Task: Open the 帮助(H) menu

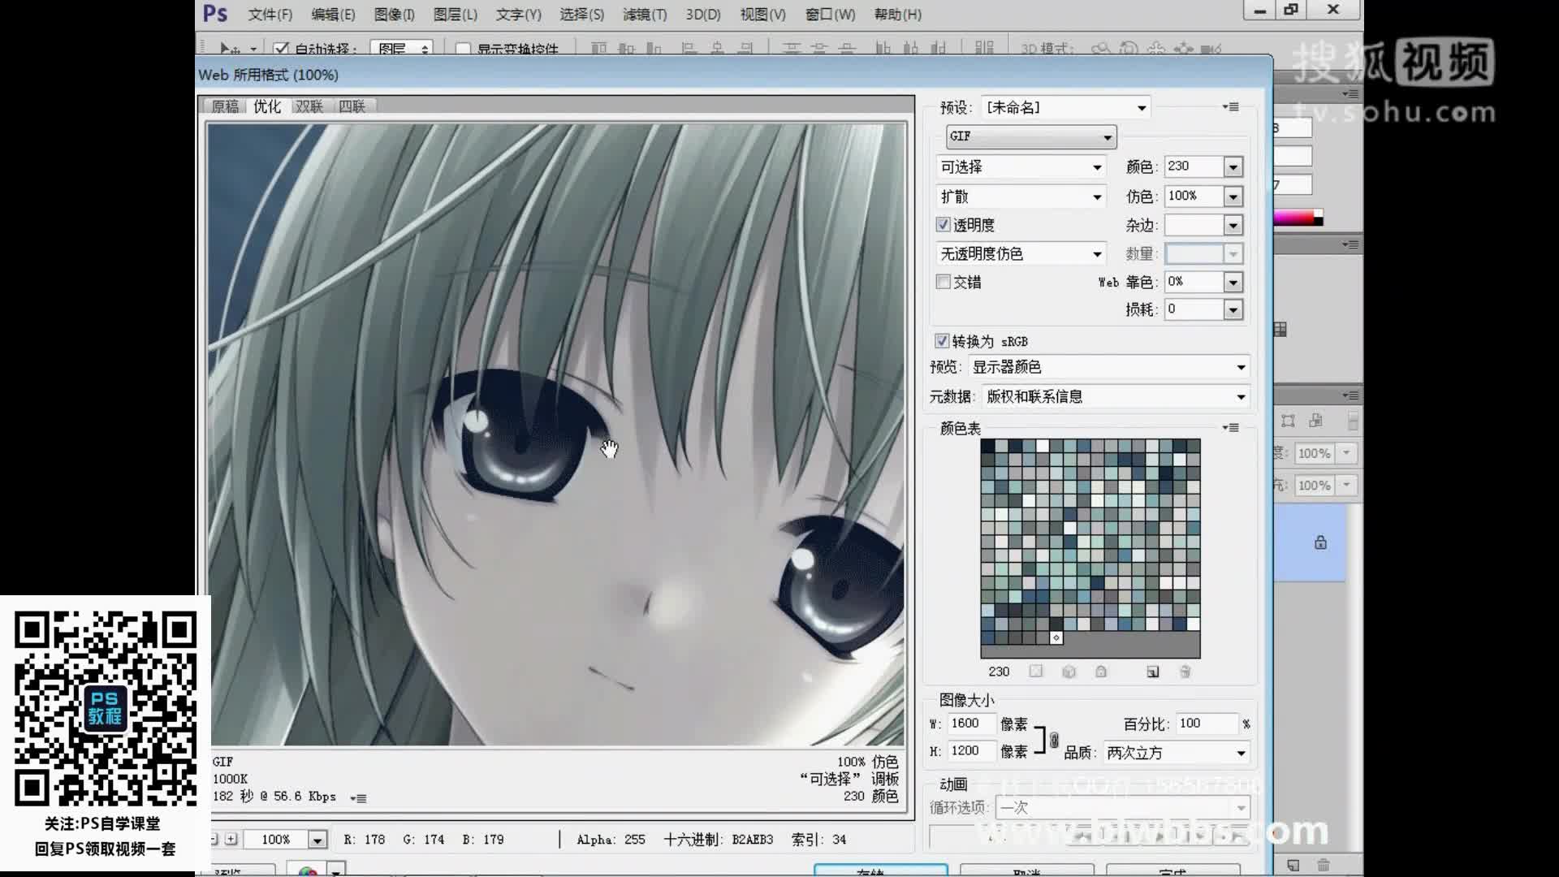Action: [x=898, y=14]
